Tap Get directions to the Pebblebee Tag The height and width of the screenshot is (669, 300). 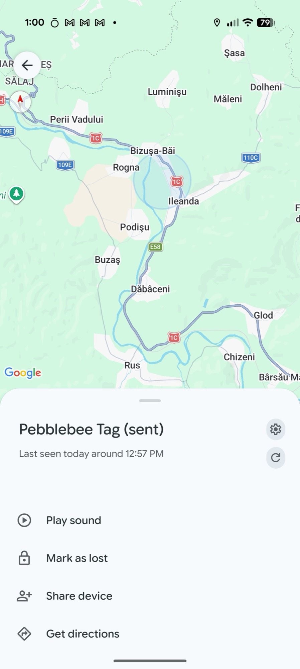click(x=83, y=634)
